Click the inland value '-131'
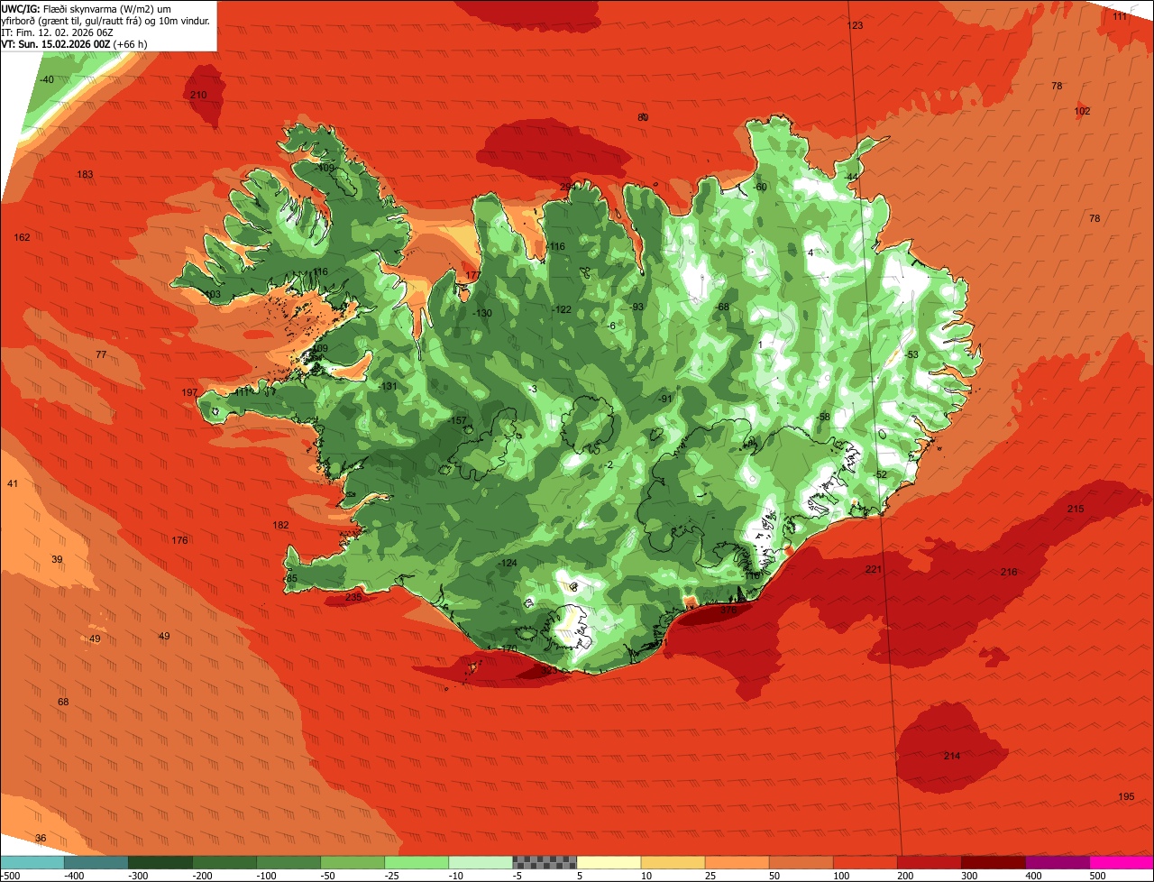This screenshot has height=882, width=1154. (x=388, y=387)
